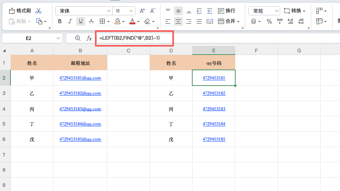Open the Merge (合并) dropdown arrow
The height and width of the screenshot is (191, 340).
(238, 21)
